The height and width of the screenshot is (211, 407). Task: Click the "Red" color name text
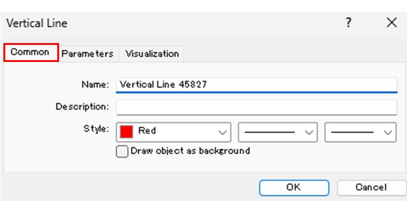(x=147, y=131)
